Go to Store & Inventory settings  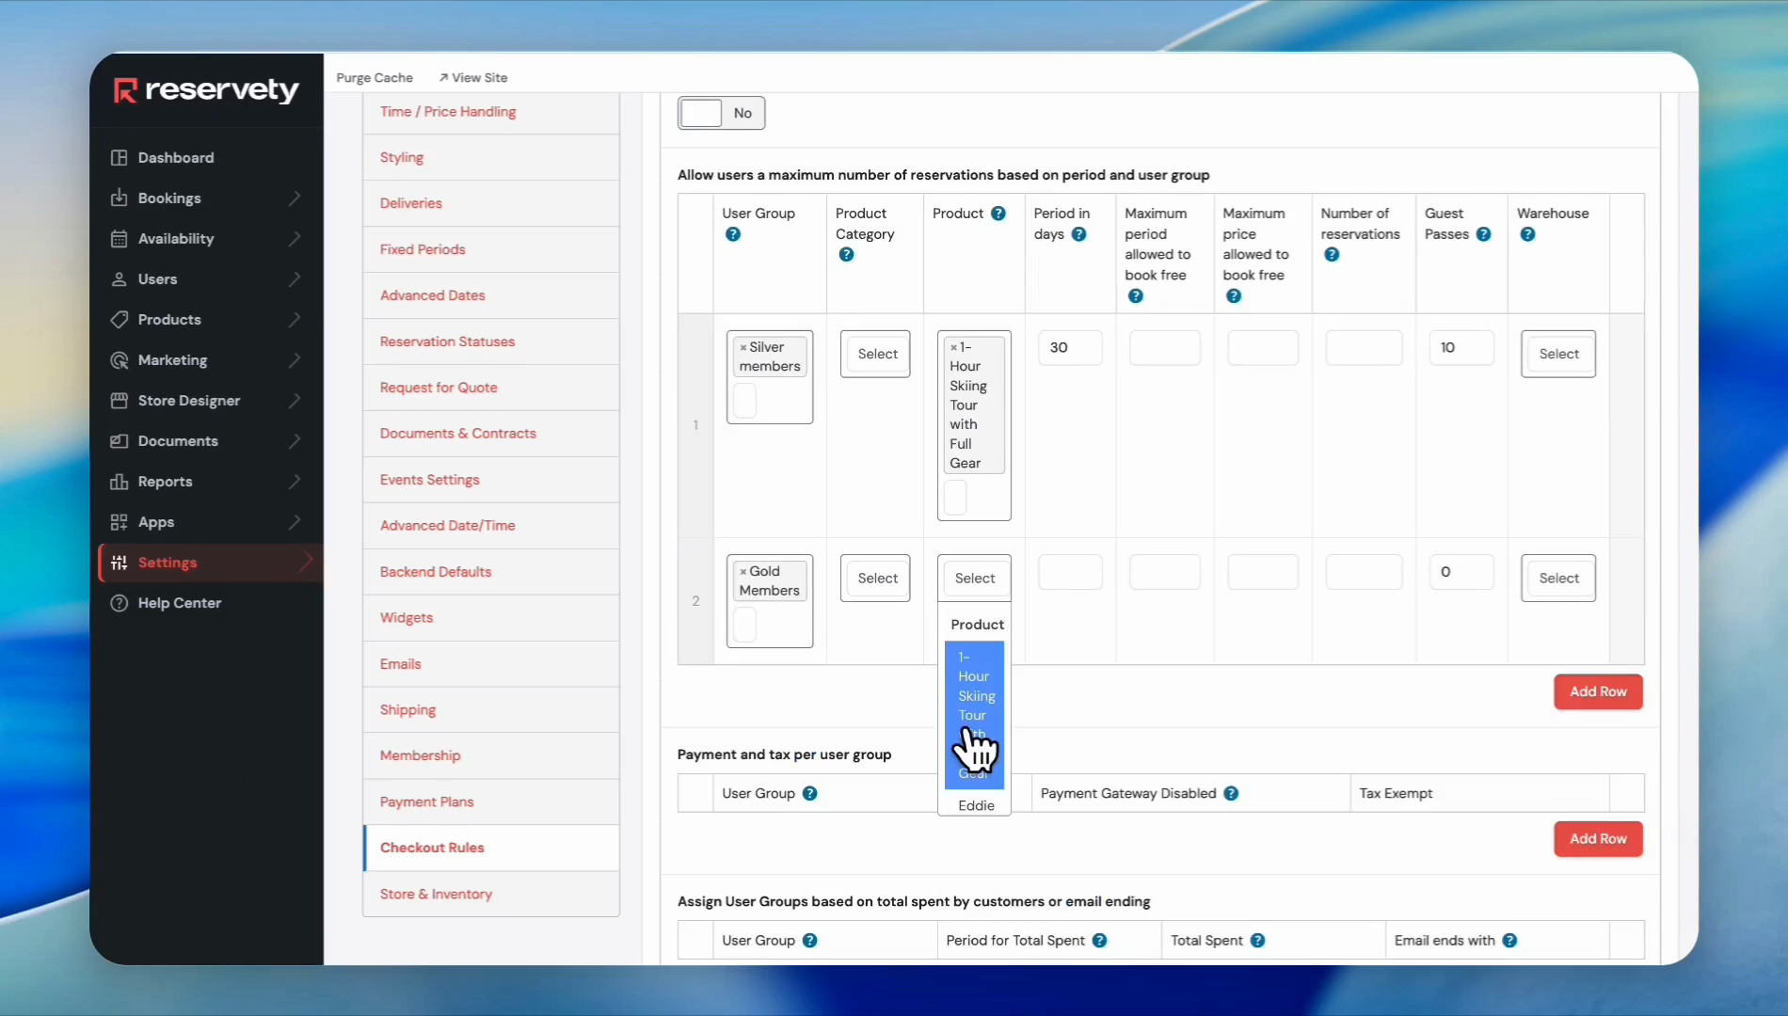(x=436, y=894)
